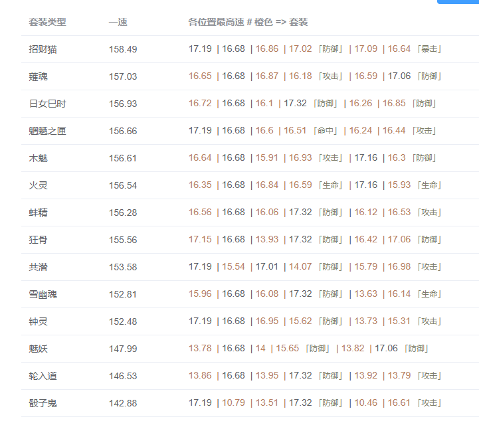Click speed value 156.61
This screenshot has height=431, width=479.
pyautogui.click(x=123, y=158)
